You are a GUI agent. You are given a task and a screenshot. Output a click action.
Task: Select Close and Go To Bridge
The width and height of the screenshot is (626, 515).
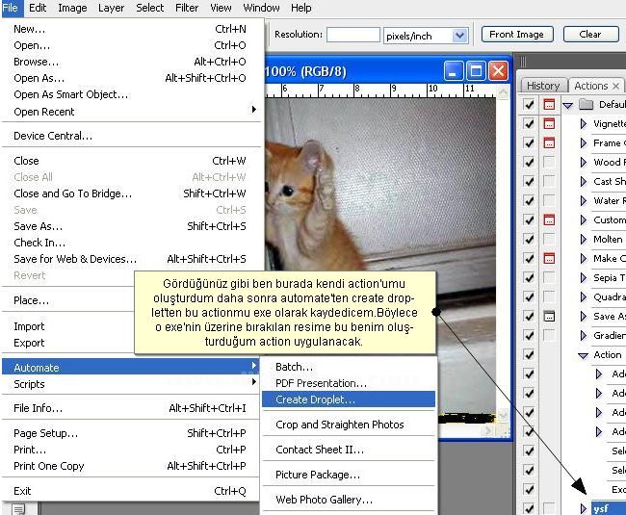point(130,193)
